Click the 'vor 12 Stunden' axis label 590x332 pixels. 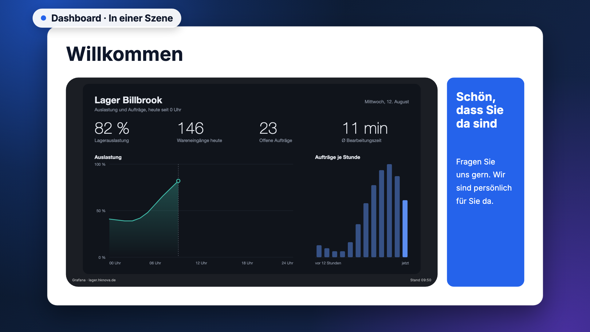pos(328,263)
